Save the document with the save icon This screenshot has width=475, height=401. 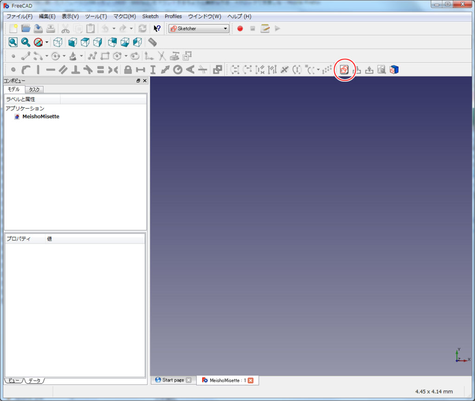[x=38, y=28]
